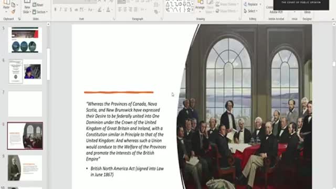336x189 pixels.
Task: Toggle Underline formatting
Action: (x=66, y=9)
